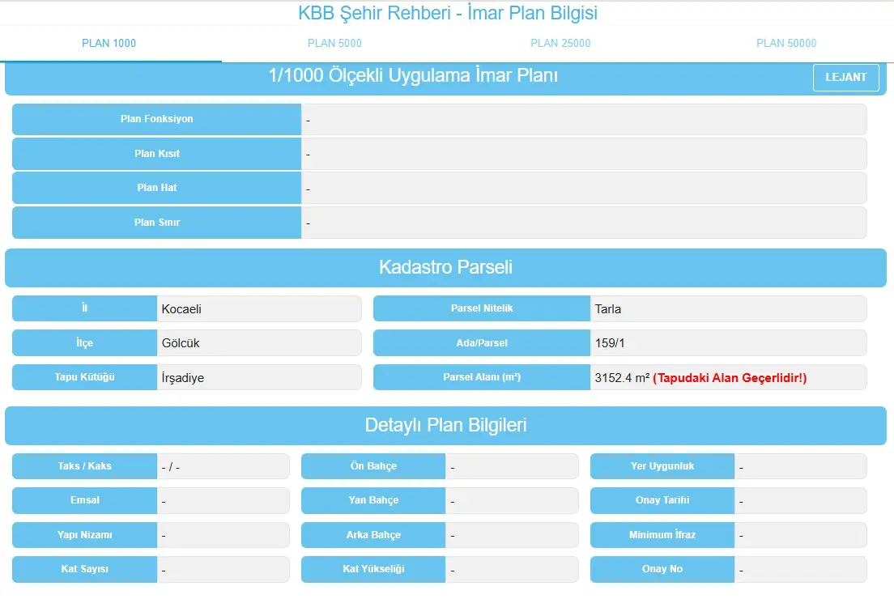This screenshot has width=894, height=616.
Task: Select the Yan Bahçe label
Action: (373, 500)
